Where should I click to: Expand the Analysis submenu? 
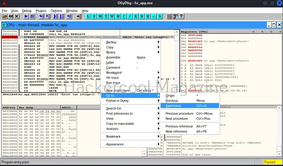point(130,129)
